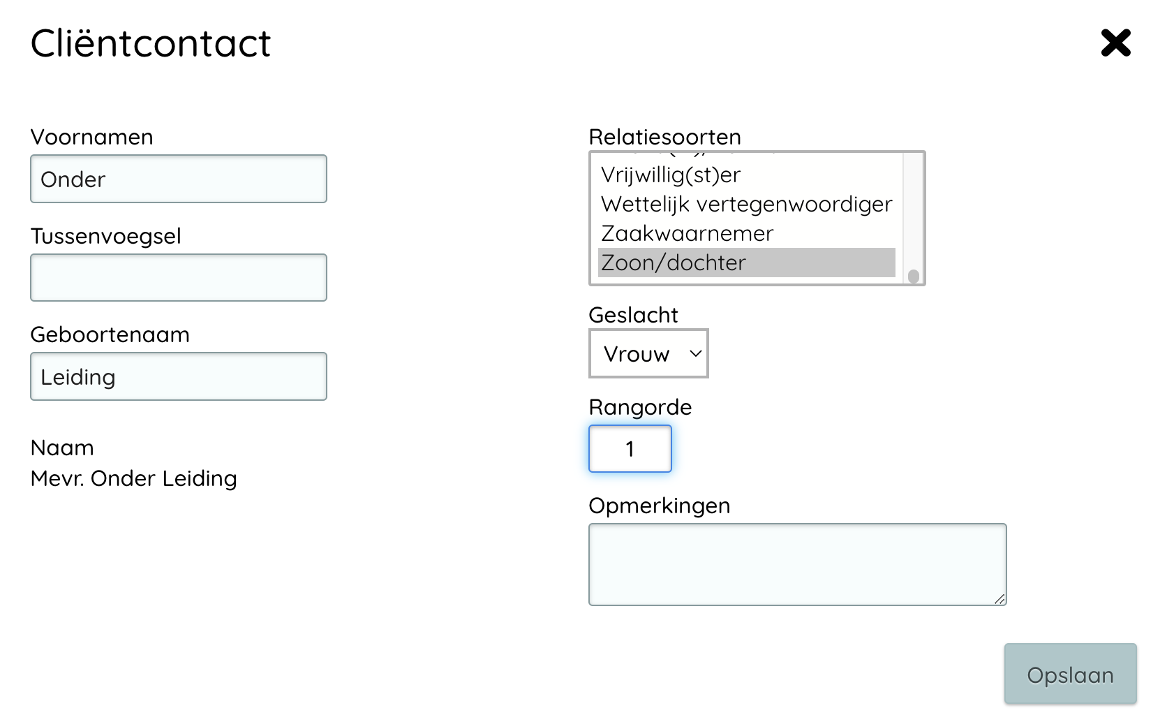The image size is (1167, 715).
Task: Choose Wettelijk vertegenwoordiger relation type
Action: 746,204
